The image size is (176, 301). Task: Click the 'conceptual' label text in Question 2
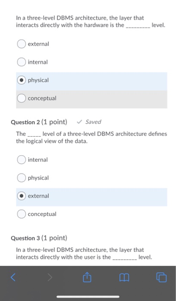click(x=42, y=214)
